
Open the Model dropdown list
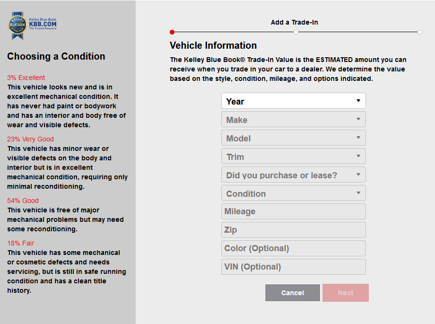[x=293, y=138]
